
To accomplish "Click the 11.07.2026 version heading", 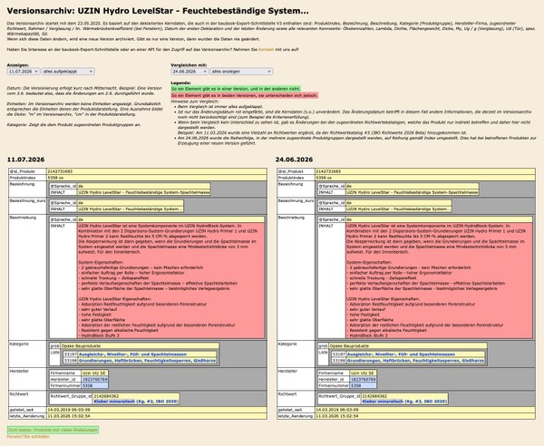I will pyautogui.click(x=25, y=160).
